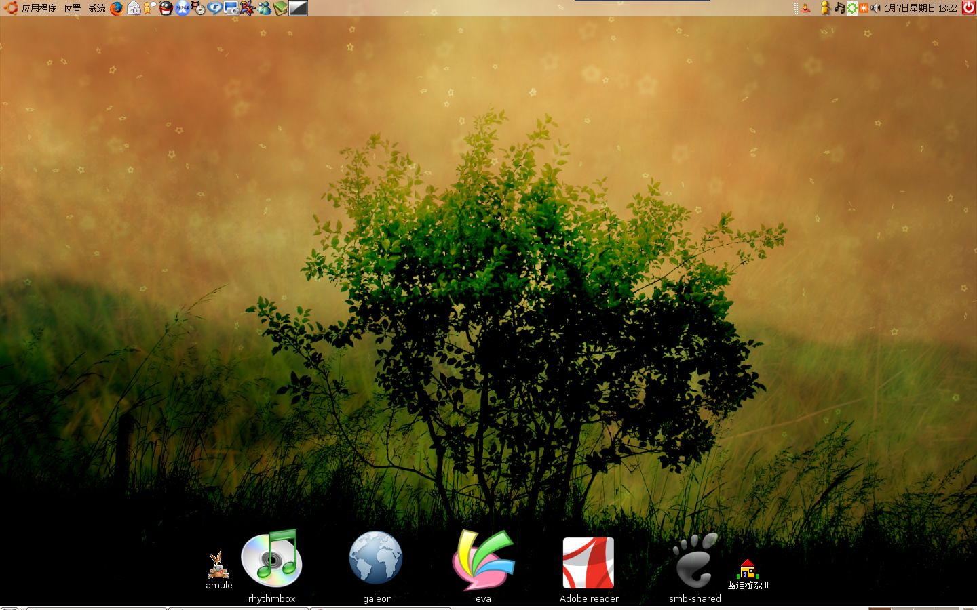977x610 pixels.
Task: Click the red power shutdown button
Action: (x=970, y=8)
